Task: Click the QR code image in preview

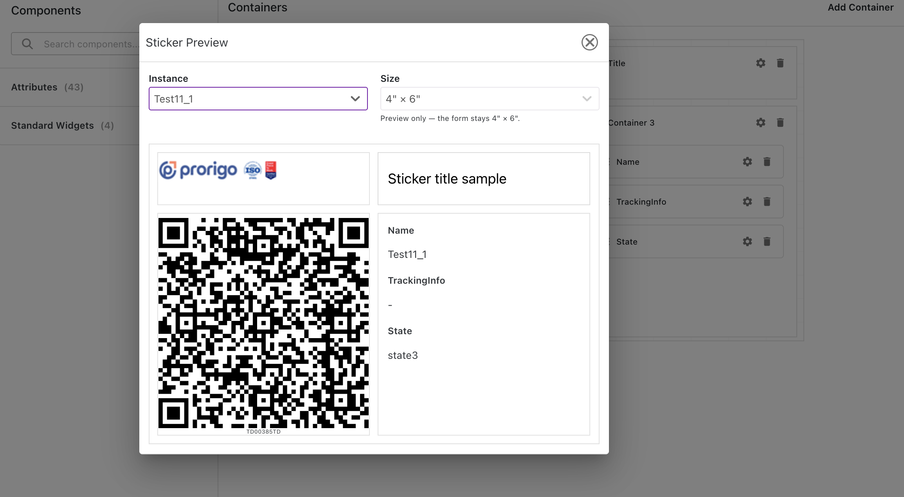Action: (263, 323)
